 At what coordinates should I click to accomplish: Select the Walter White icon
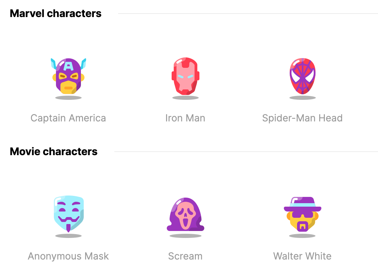pyautogui.click(x=302, y=215)
